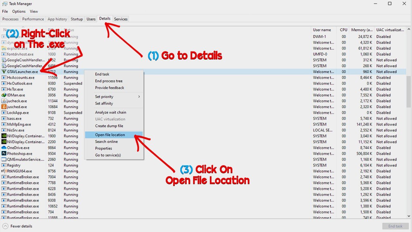Image resolution: width=412 pixels, height=232 pixels.
Task: Switch to the Services tab
Action: [121, 19]
